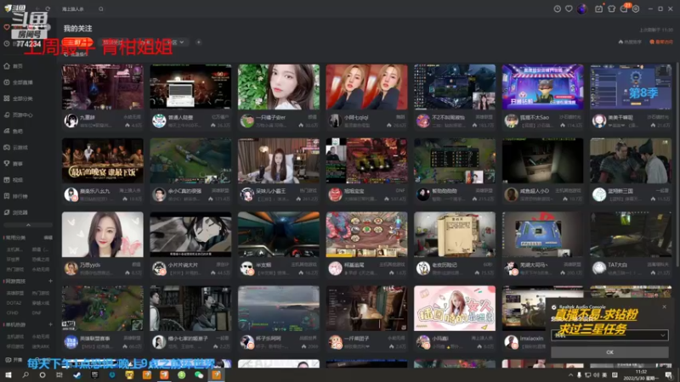Screen dimensions: 680x382
Task: Open watch history clock icon at top right
Action: pyautogui.click(x=558, y=8)
